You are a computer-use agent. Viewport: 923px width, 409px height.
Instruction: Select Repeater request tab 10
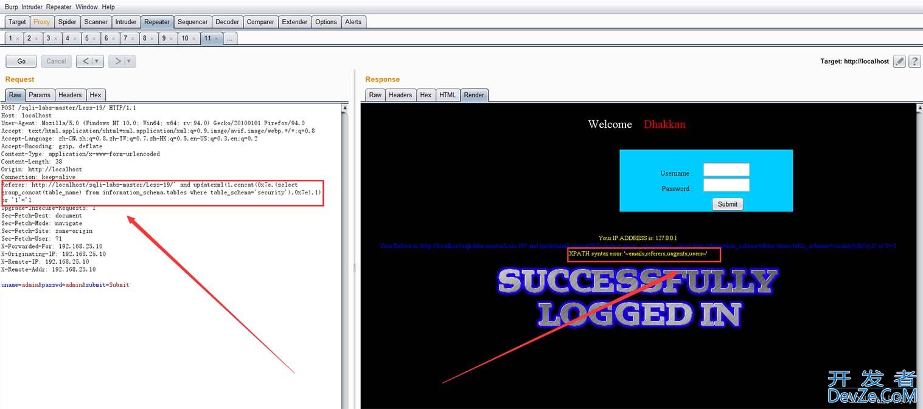[x=185, y=38]
